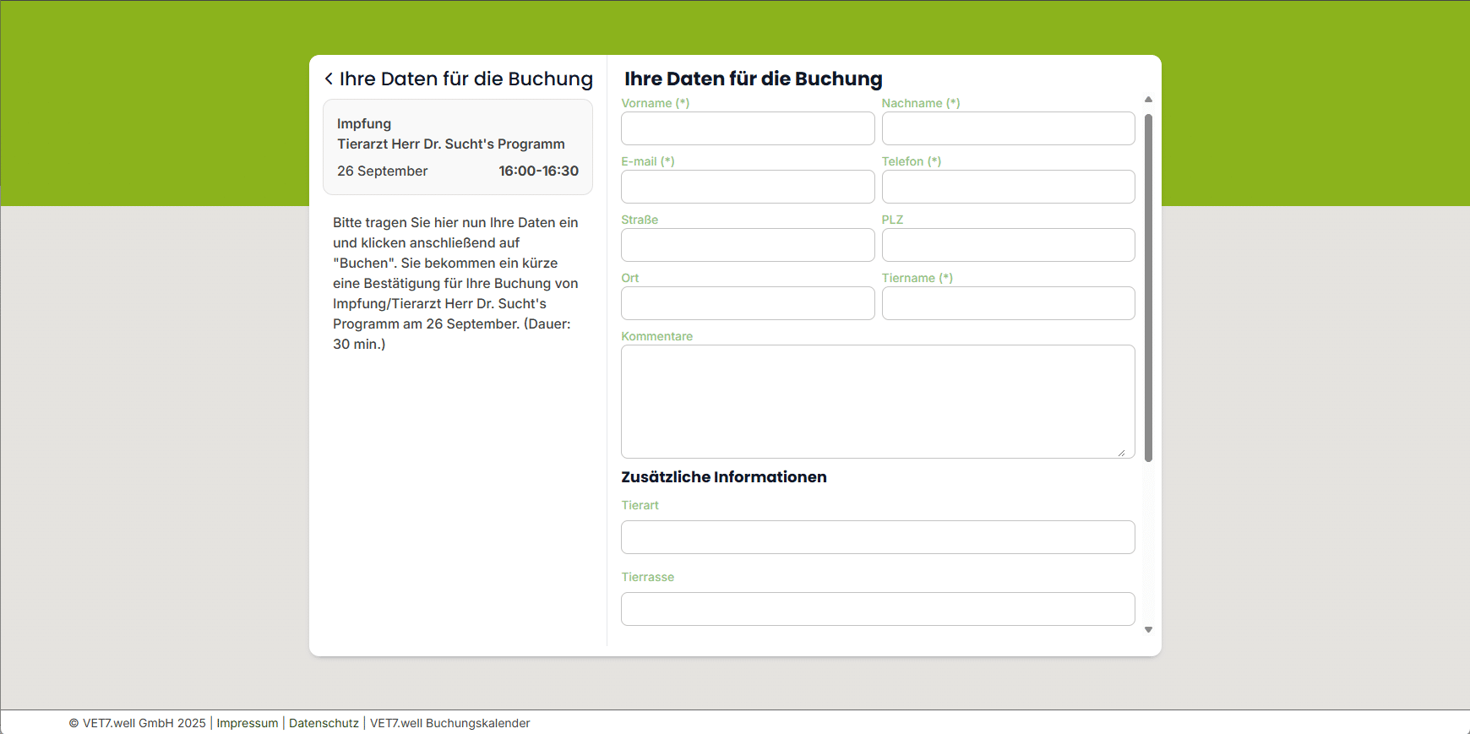The image size is (1470, 734).
Task: Open the Impressum footer link
Action: click(247, 723)
